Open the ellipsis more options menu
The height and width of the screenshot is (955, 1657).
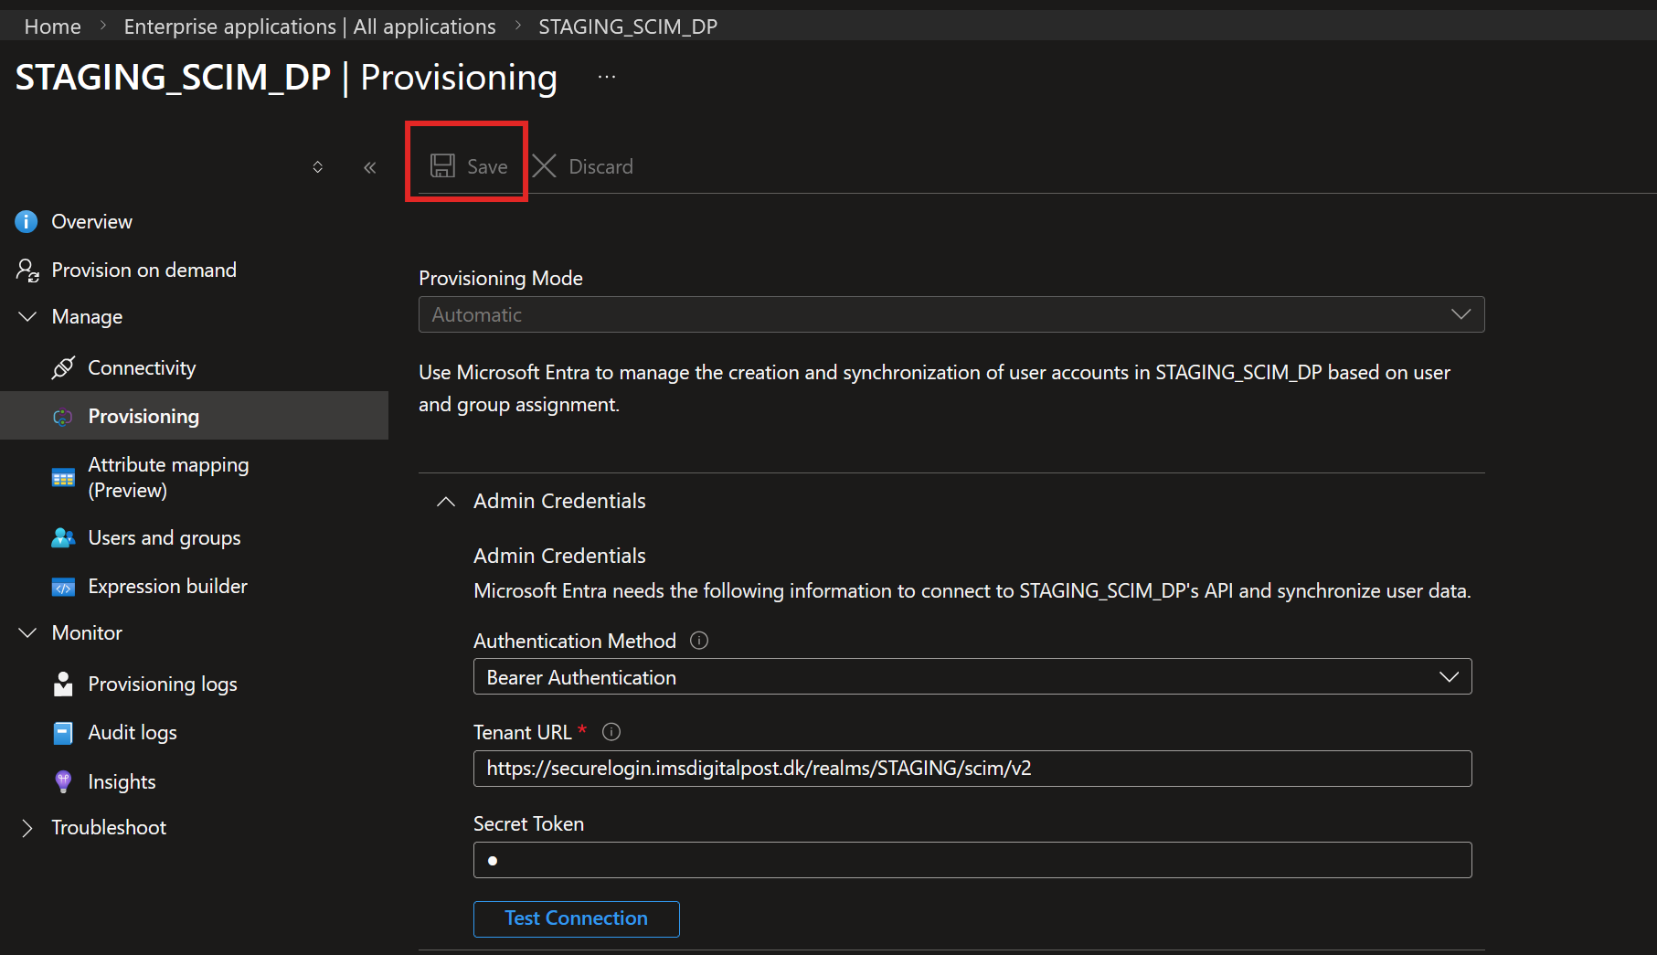(607, 78)
